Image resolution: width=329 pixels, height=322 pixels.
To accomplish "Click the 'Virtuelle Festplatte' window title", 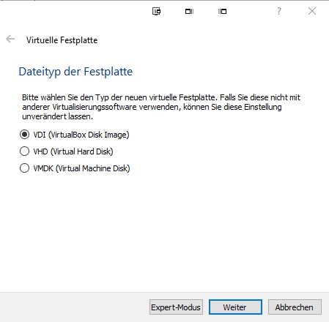I will 62,40.
